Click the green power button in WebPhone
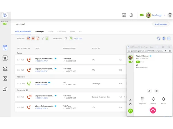Screen dimensions: 173x129 130,111
